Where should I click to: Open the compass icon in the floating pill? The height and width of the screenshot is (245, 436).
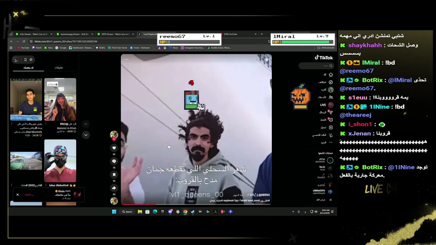(x=31, y=60)
